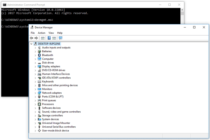Click the DESKTOP-9UPQ3NE computer icon
Image resolution: width=210 pixels, height=140 pixels.
35,44
